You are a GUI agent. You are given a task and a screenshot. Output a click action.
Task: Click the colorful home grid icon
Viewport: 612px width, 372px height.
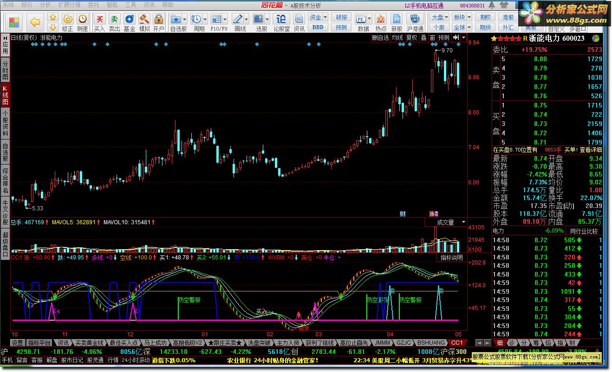click(x=14, y=22)
